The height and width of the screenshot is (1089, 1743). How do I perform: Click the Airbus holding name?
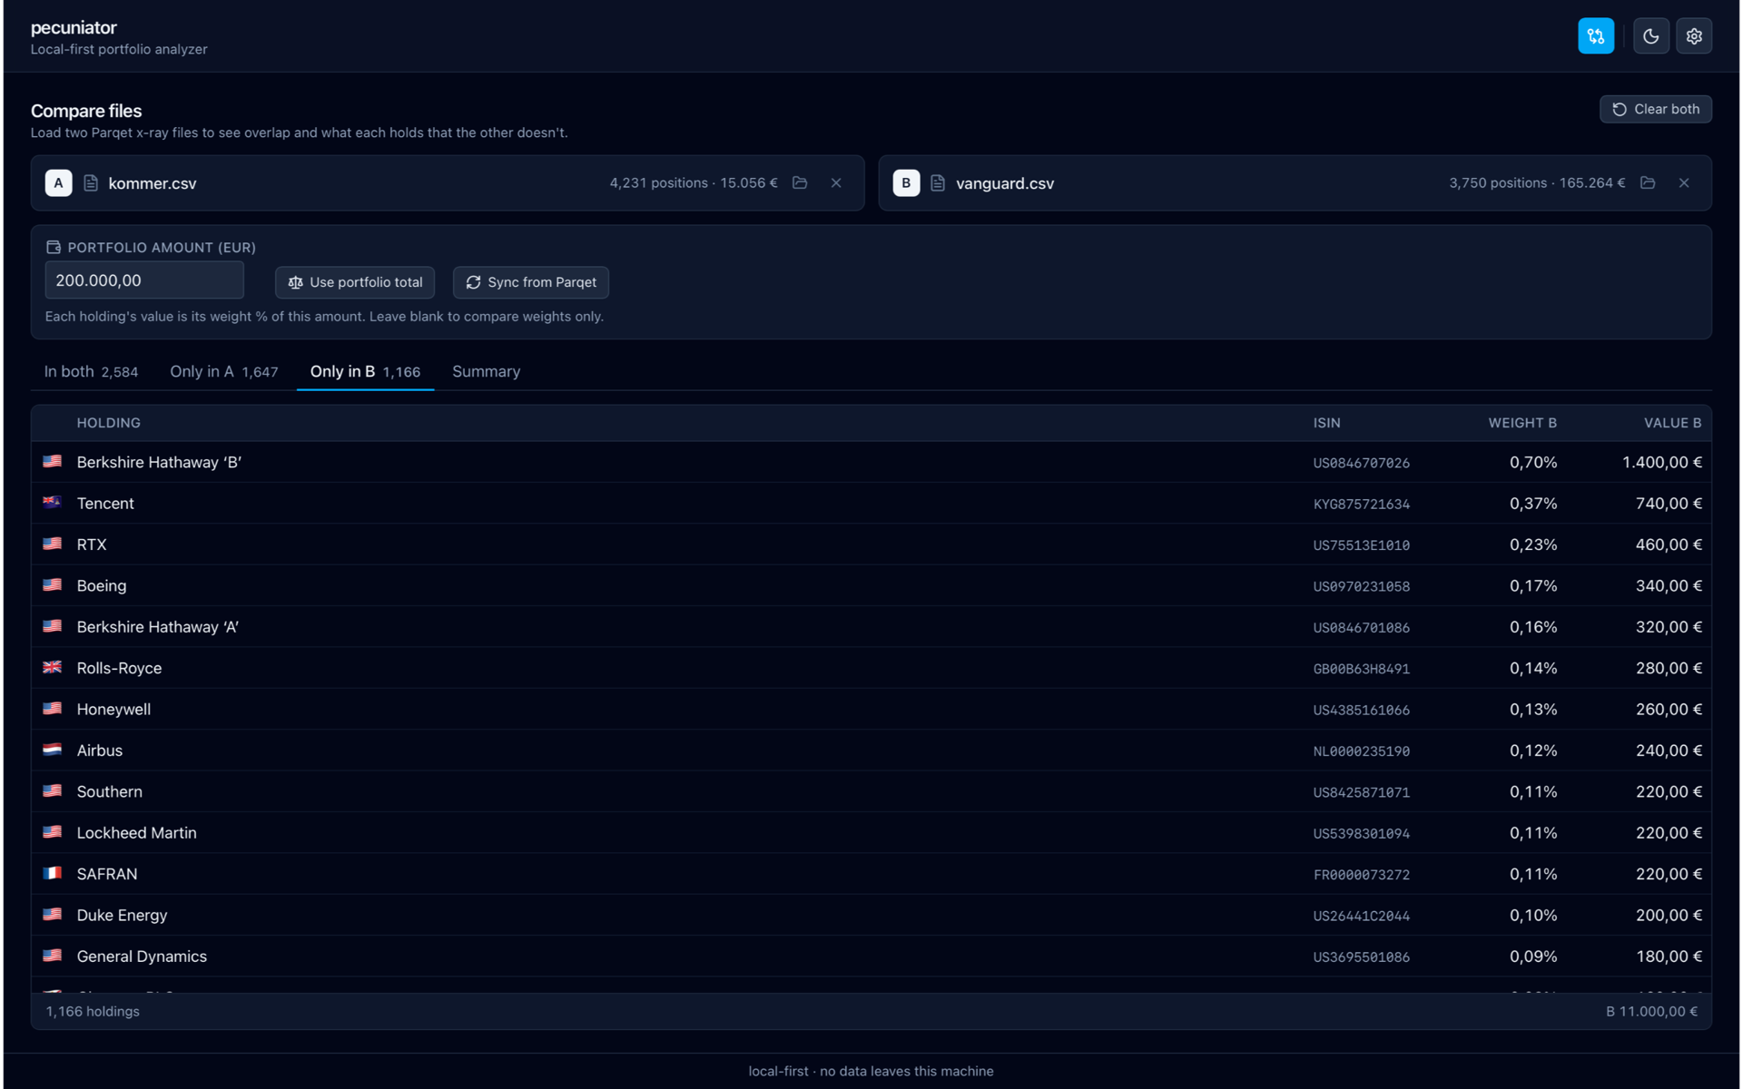100,751
